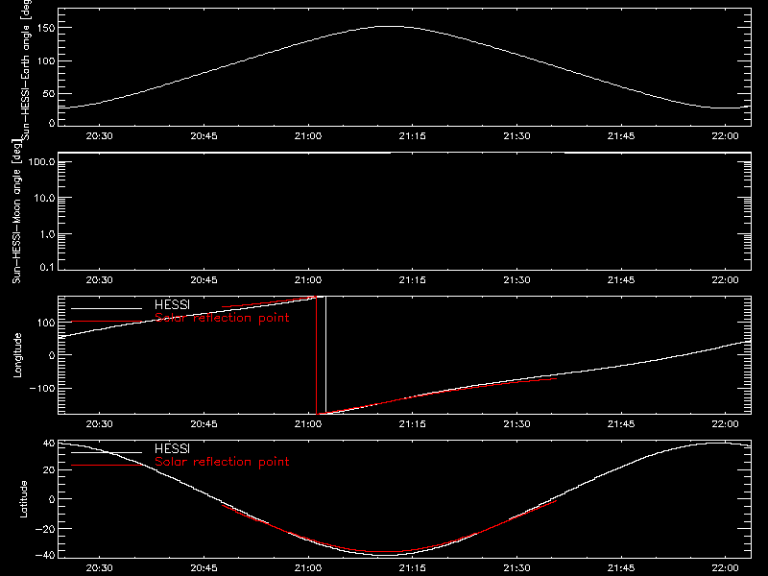Click 21:45 time label under Longitude plot
Screen dimensions: 768x576
621,424
